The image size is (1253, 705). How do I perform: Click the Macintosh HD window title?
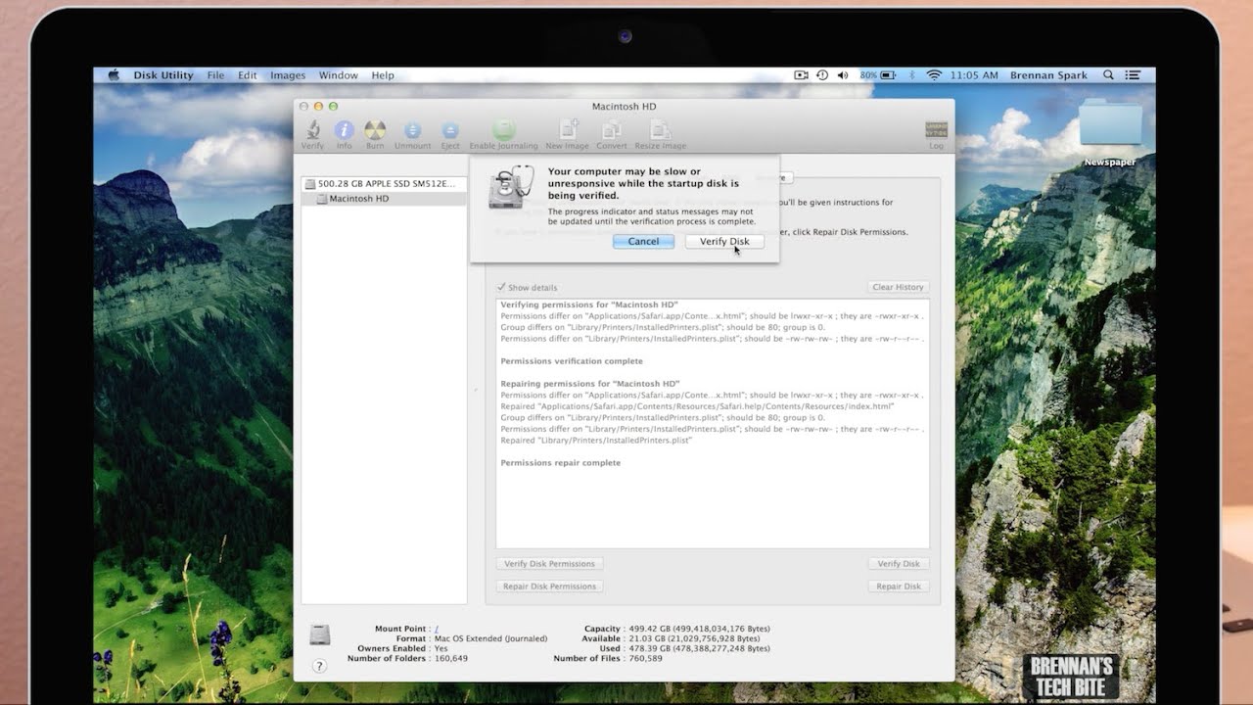coord(624,107)
